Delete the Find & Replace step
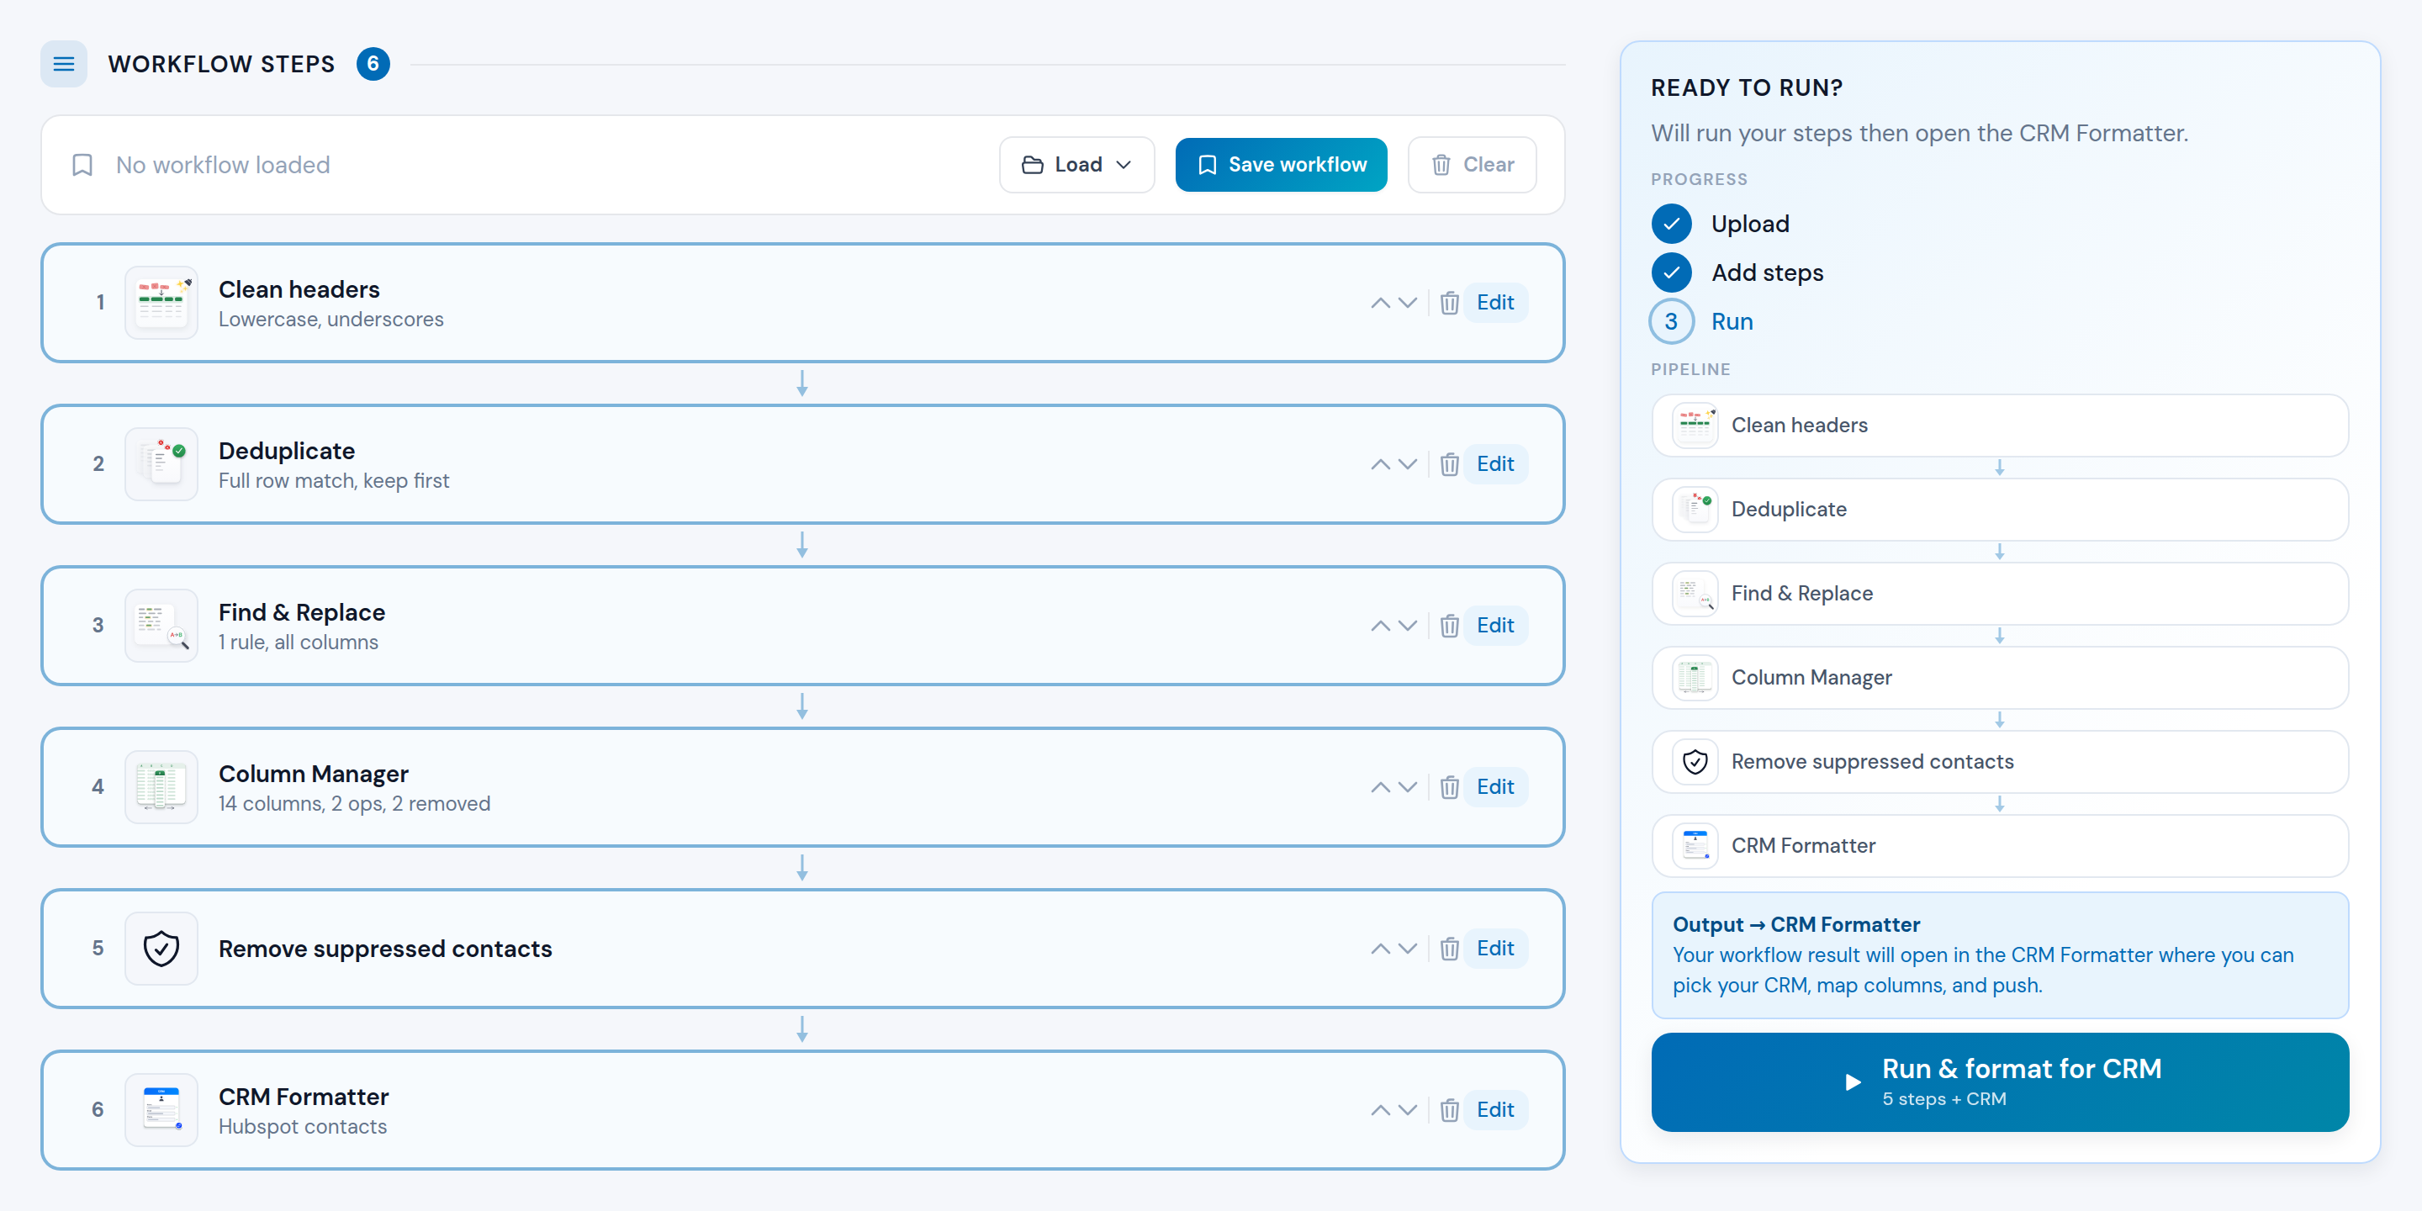 click(1449, 627)
